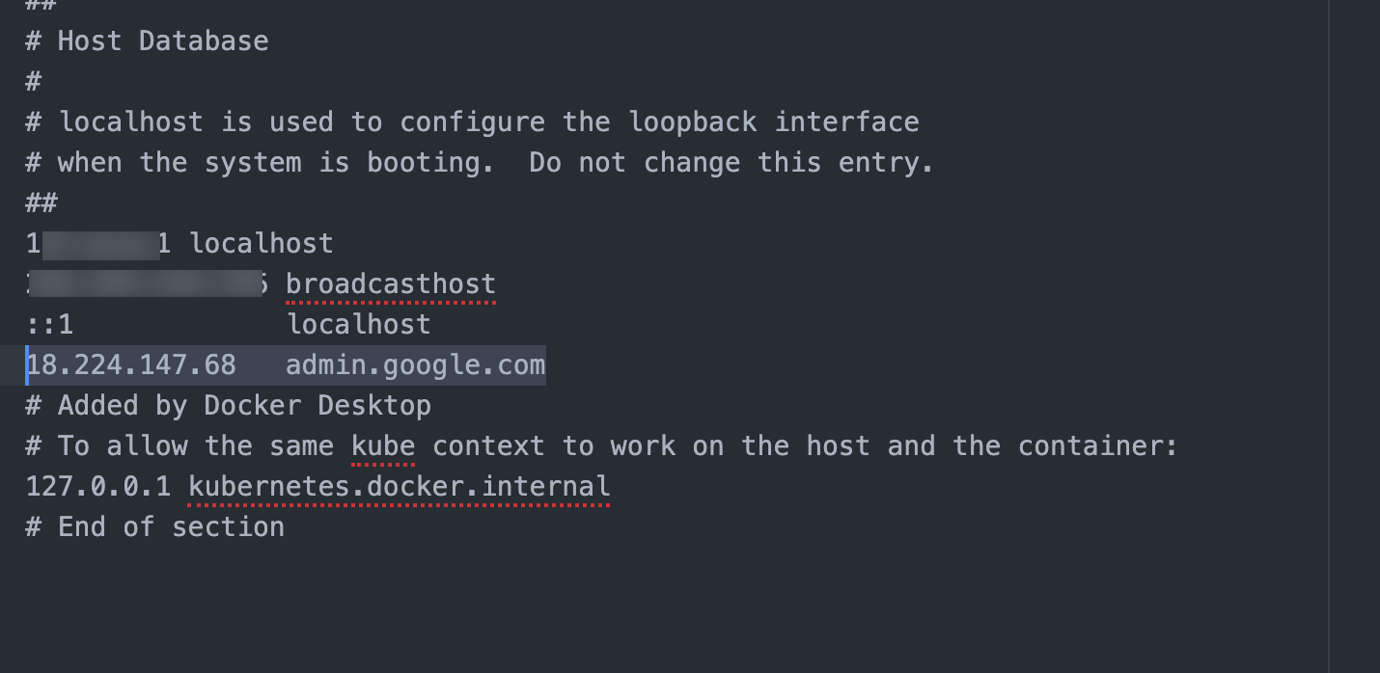This screenshot has height=673, width=1380.
Task: Click the "# Host Database" comment line
Action: point(147,41)
